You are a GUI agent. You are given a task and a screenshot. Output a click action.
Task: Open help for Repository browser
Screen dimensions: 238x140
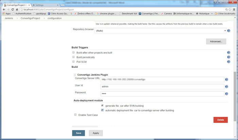coord(228,31)
